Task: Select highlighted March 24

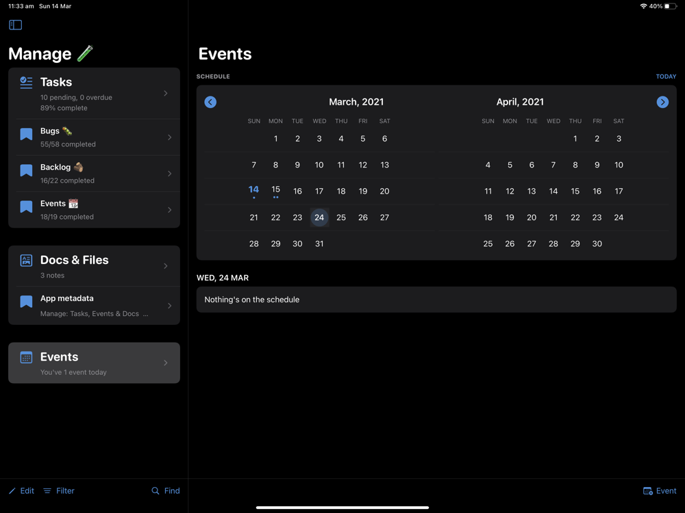Action: click(319, 218)
